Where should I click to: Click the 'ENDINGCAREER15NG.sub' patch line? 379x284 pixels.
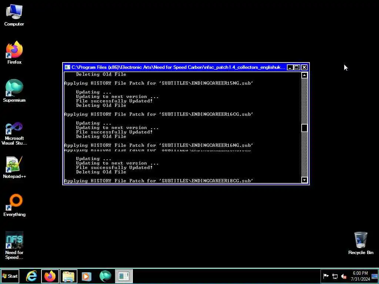pos(158,83)
